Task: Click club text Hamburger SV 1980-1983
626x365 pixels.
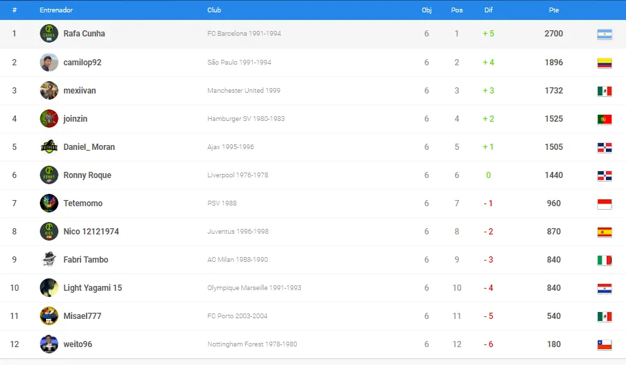Action: [x=246, y=119]
